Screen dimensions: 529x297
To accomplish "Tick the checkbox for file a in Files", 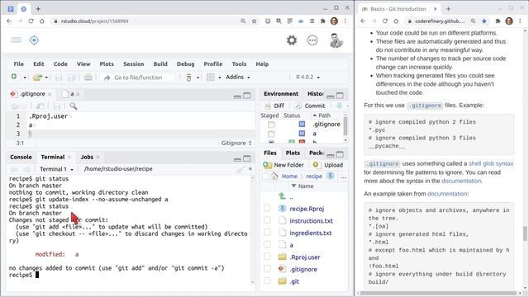I will pos(267,244).
